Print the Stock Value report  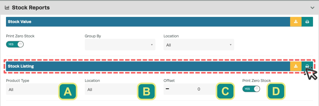(307, 22)
